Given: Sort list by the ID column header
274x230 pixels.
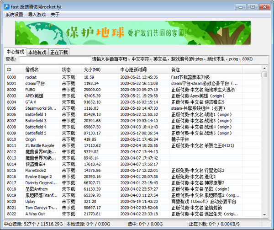Looking at the screenshot, I should click(x=14, y=70).
